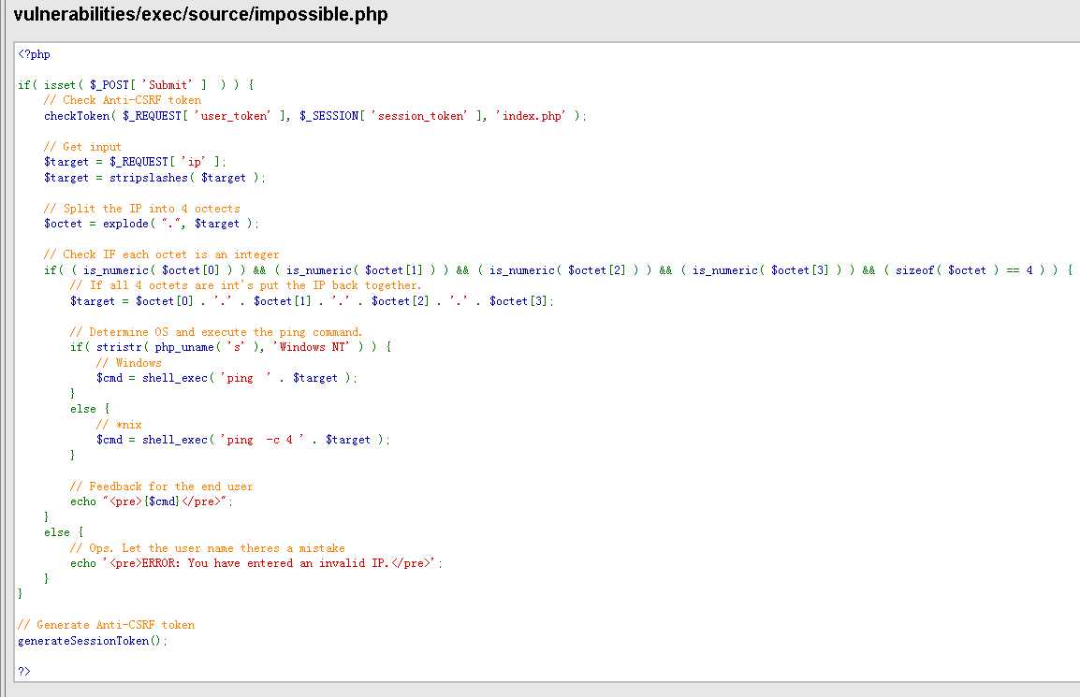
Task: Click the comment // Windows
Action: [129, 363]
